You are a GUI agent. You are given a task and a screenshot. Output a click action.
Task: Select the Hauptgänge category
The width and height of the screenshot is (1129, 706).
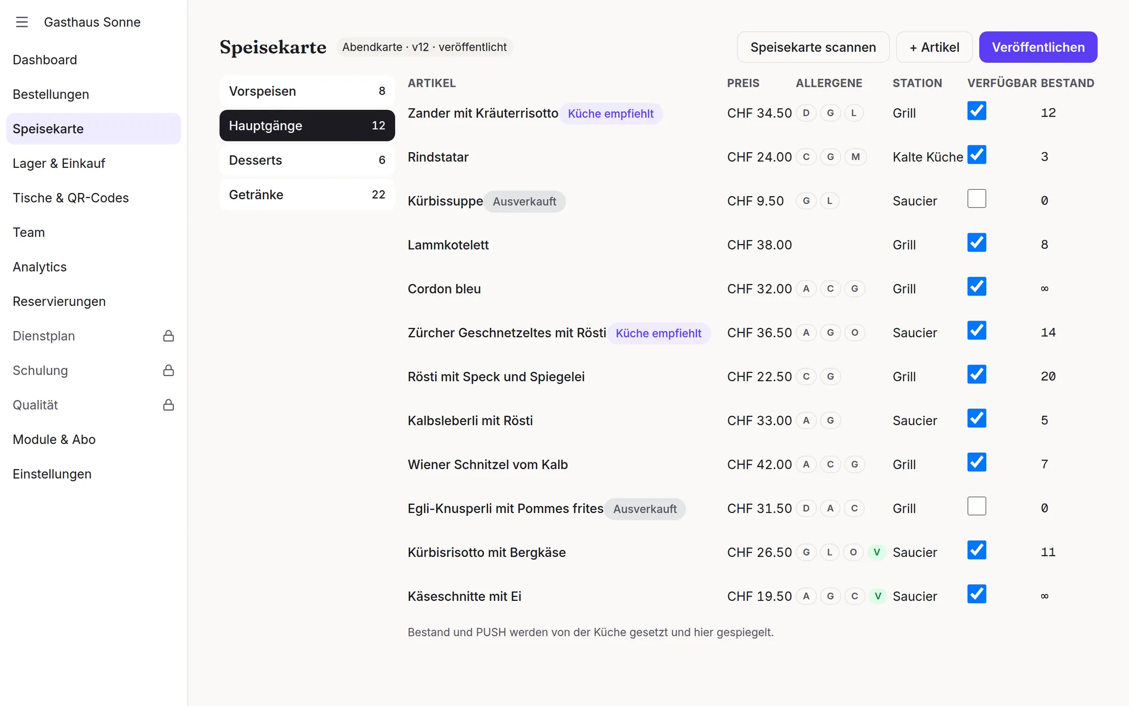click(307, 126)
